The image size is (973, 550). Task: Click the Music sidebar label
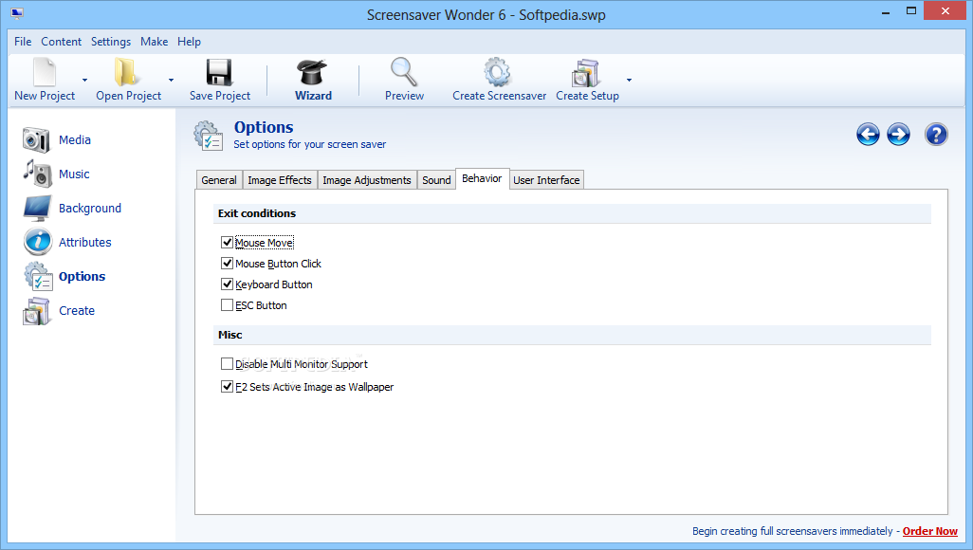[74, 174]
